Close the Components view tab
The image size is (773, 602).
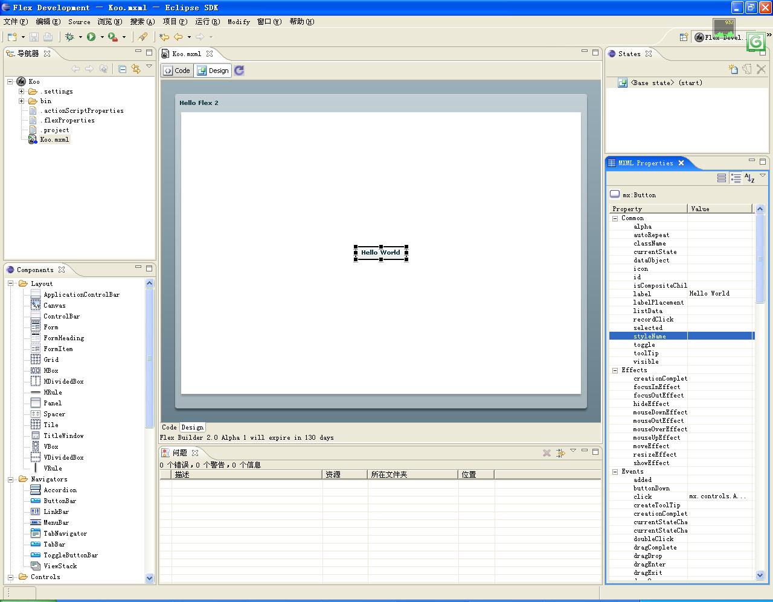click(x=62, y=270)
